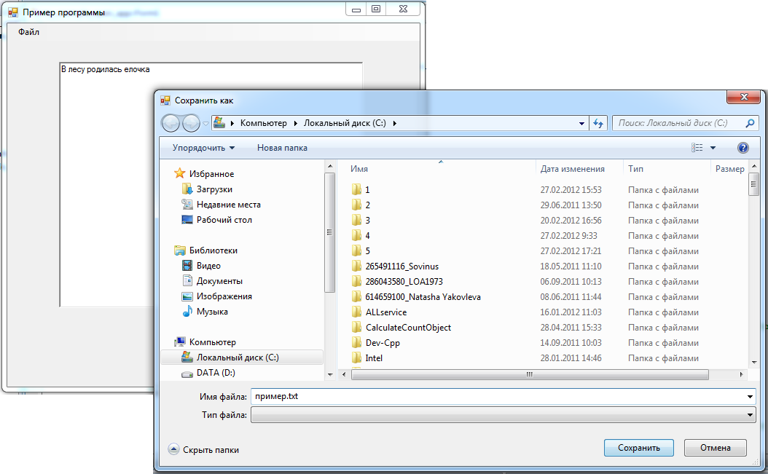
Task: Click the horizontal scrollbar of the file list
Action: tap(530, 374)
